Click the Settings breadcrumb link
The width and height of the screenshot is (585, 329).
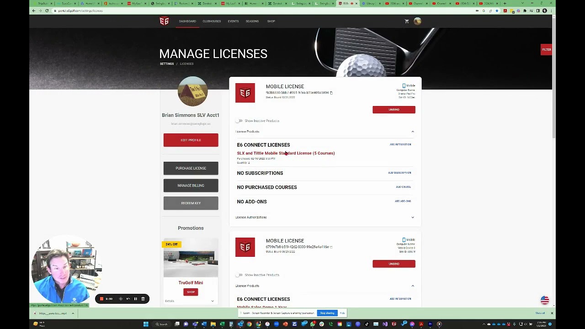pos(167,64)
